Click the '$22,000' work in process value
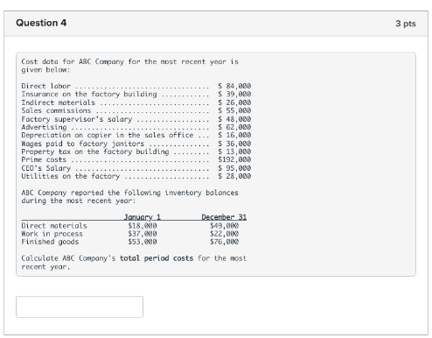 [225, 234]
